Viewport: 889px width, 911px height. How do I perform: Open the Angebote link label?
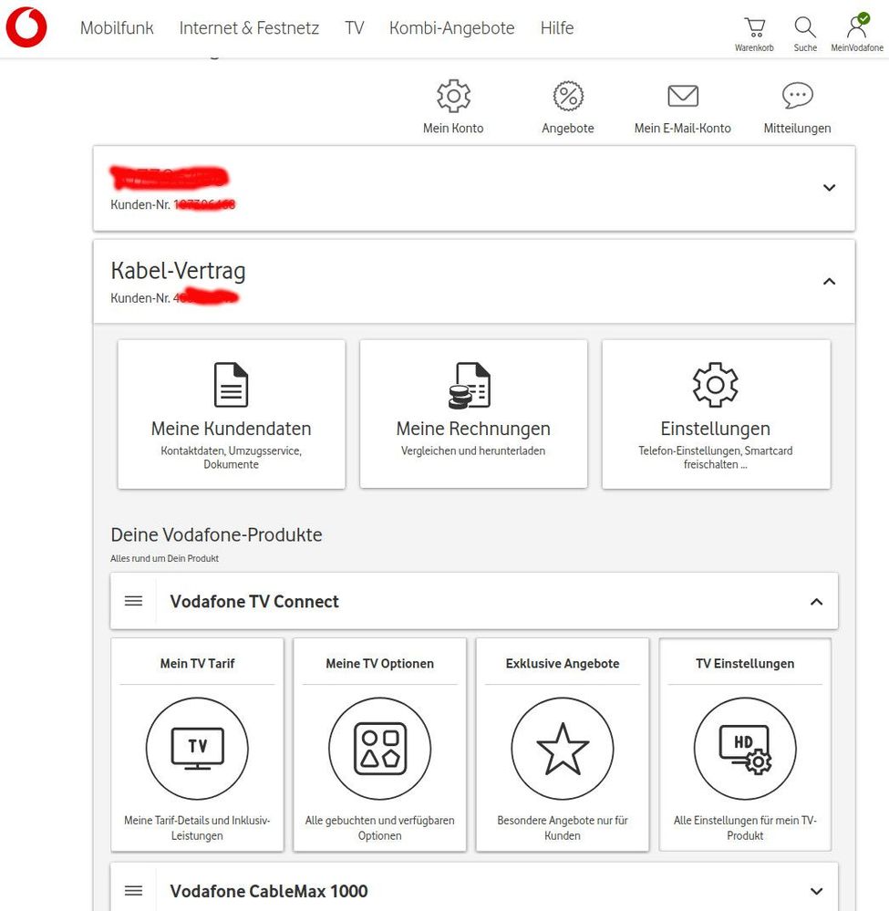pos(568,129)
